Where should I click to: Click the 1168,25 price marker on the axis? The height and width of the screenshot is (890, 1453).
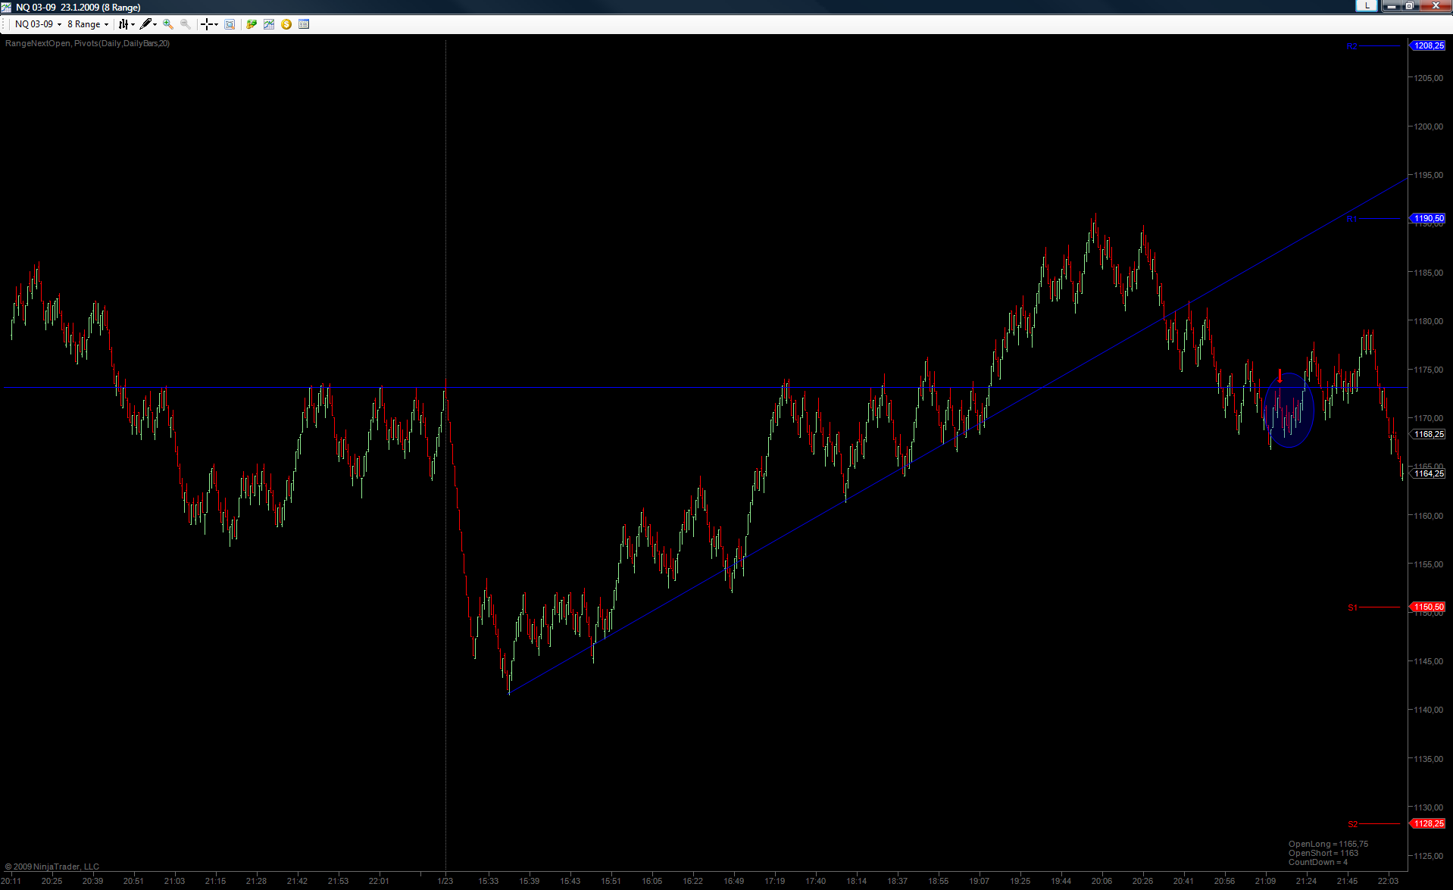(x=1428, y=435)
